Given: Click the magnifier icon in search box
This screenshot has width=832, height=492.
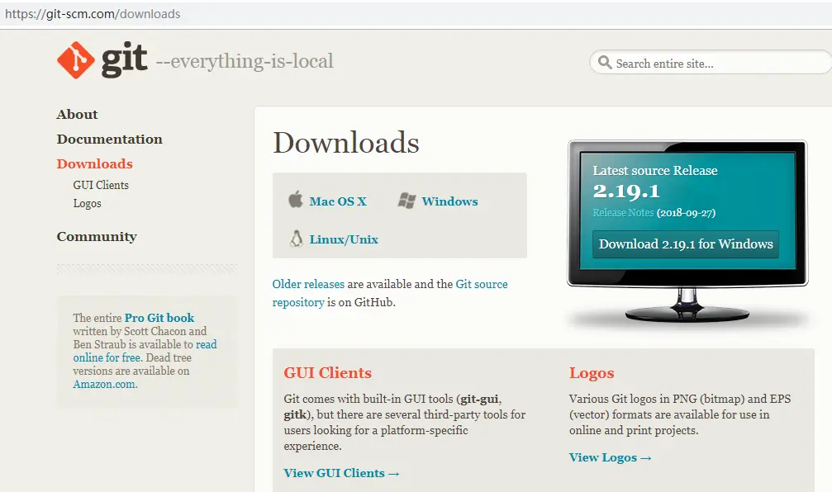Looking at the screenshot, I should click(x=604, y=63).
